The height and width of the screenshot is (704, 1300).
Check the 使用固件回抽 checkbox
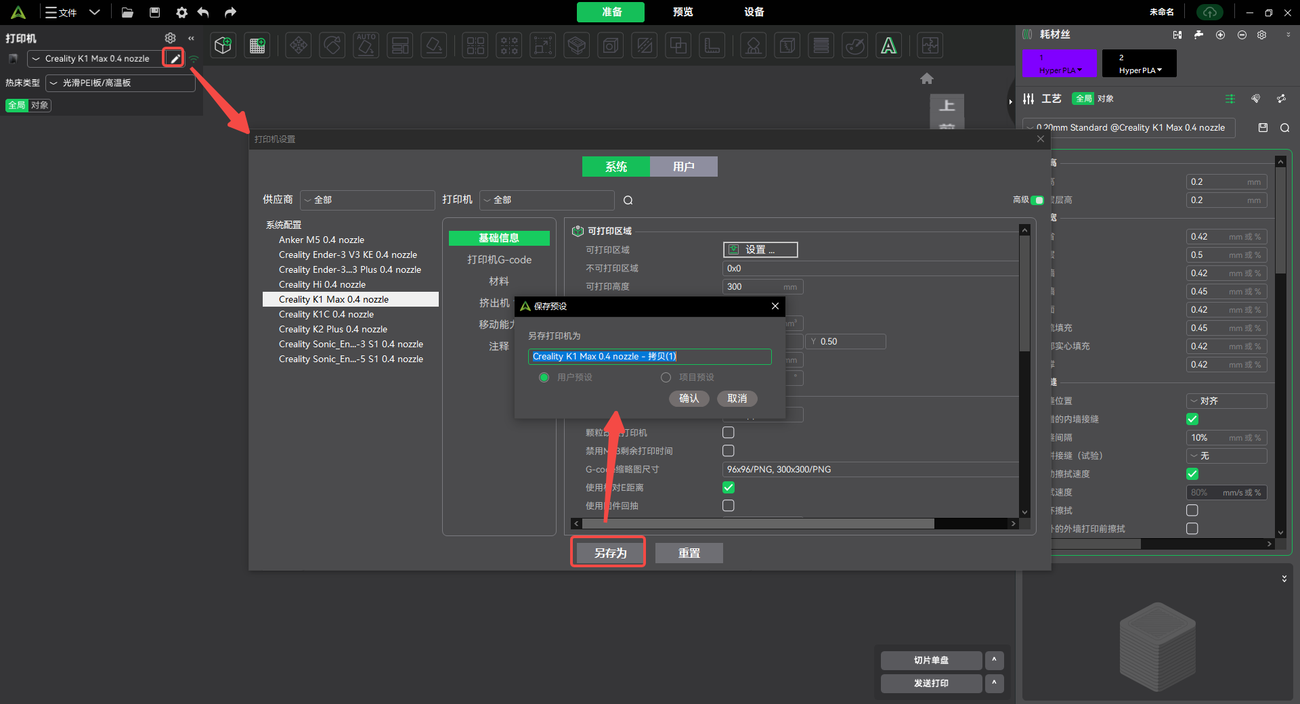[729, 505]
